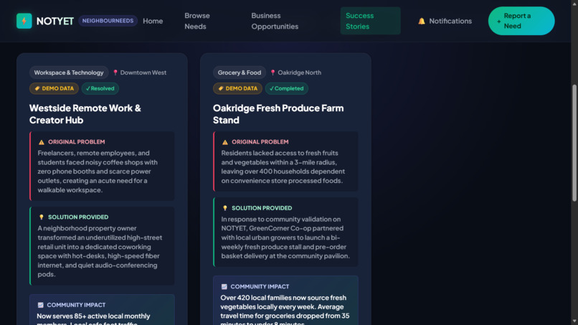Go to Browse Needs page
This screenshot has height=325, width=578.
[x=197, y=21]
